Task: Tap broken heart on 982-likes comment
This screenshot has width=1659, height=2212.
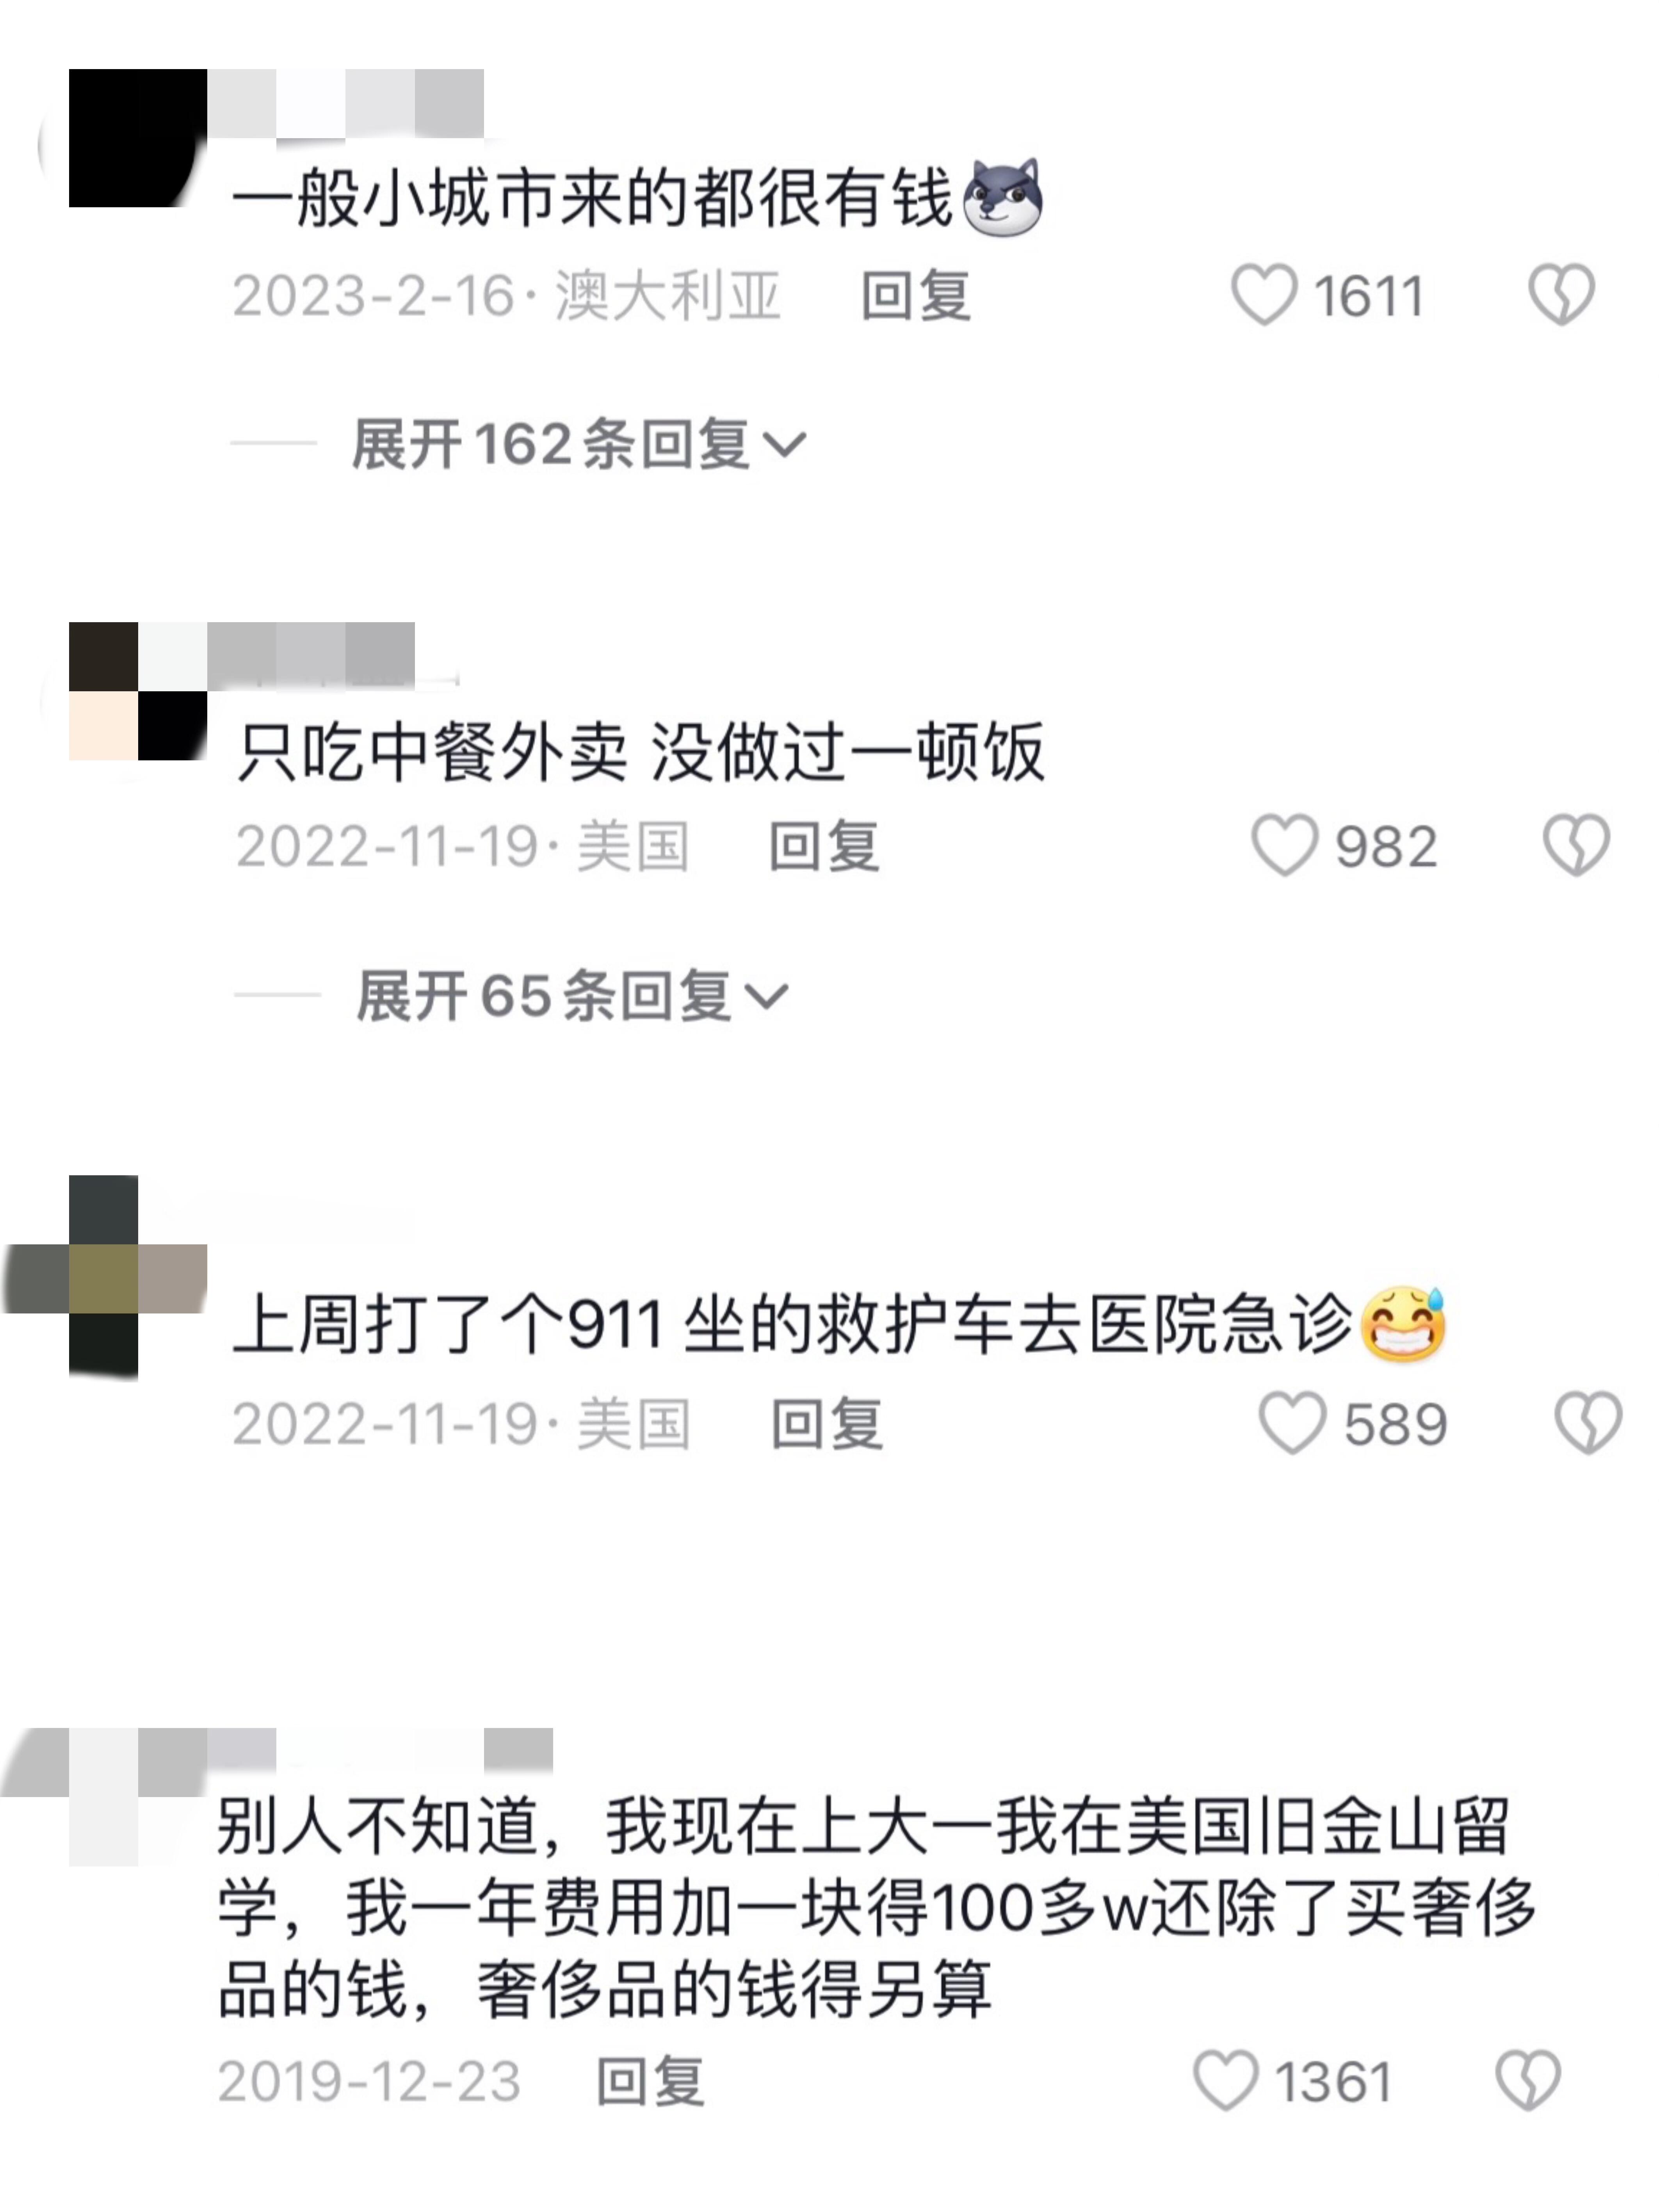Action: point(1576,845)
